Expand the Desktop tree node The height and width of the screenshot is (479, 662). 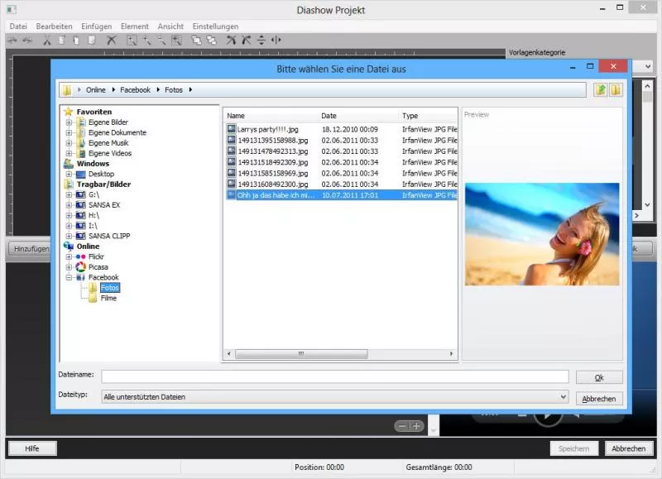69,174
